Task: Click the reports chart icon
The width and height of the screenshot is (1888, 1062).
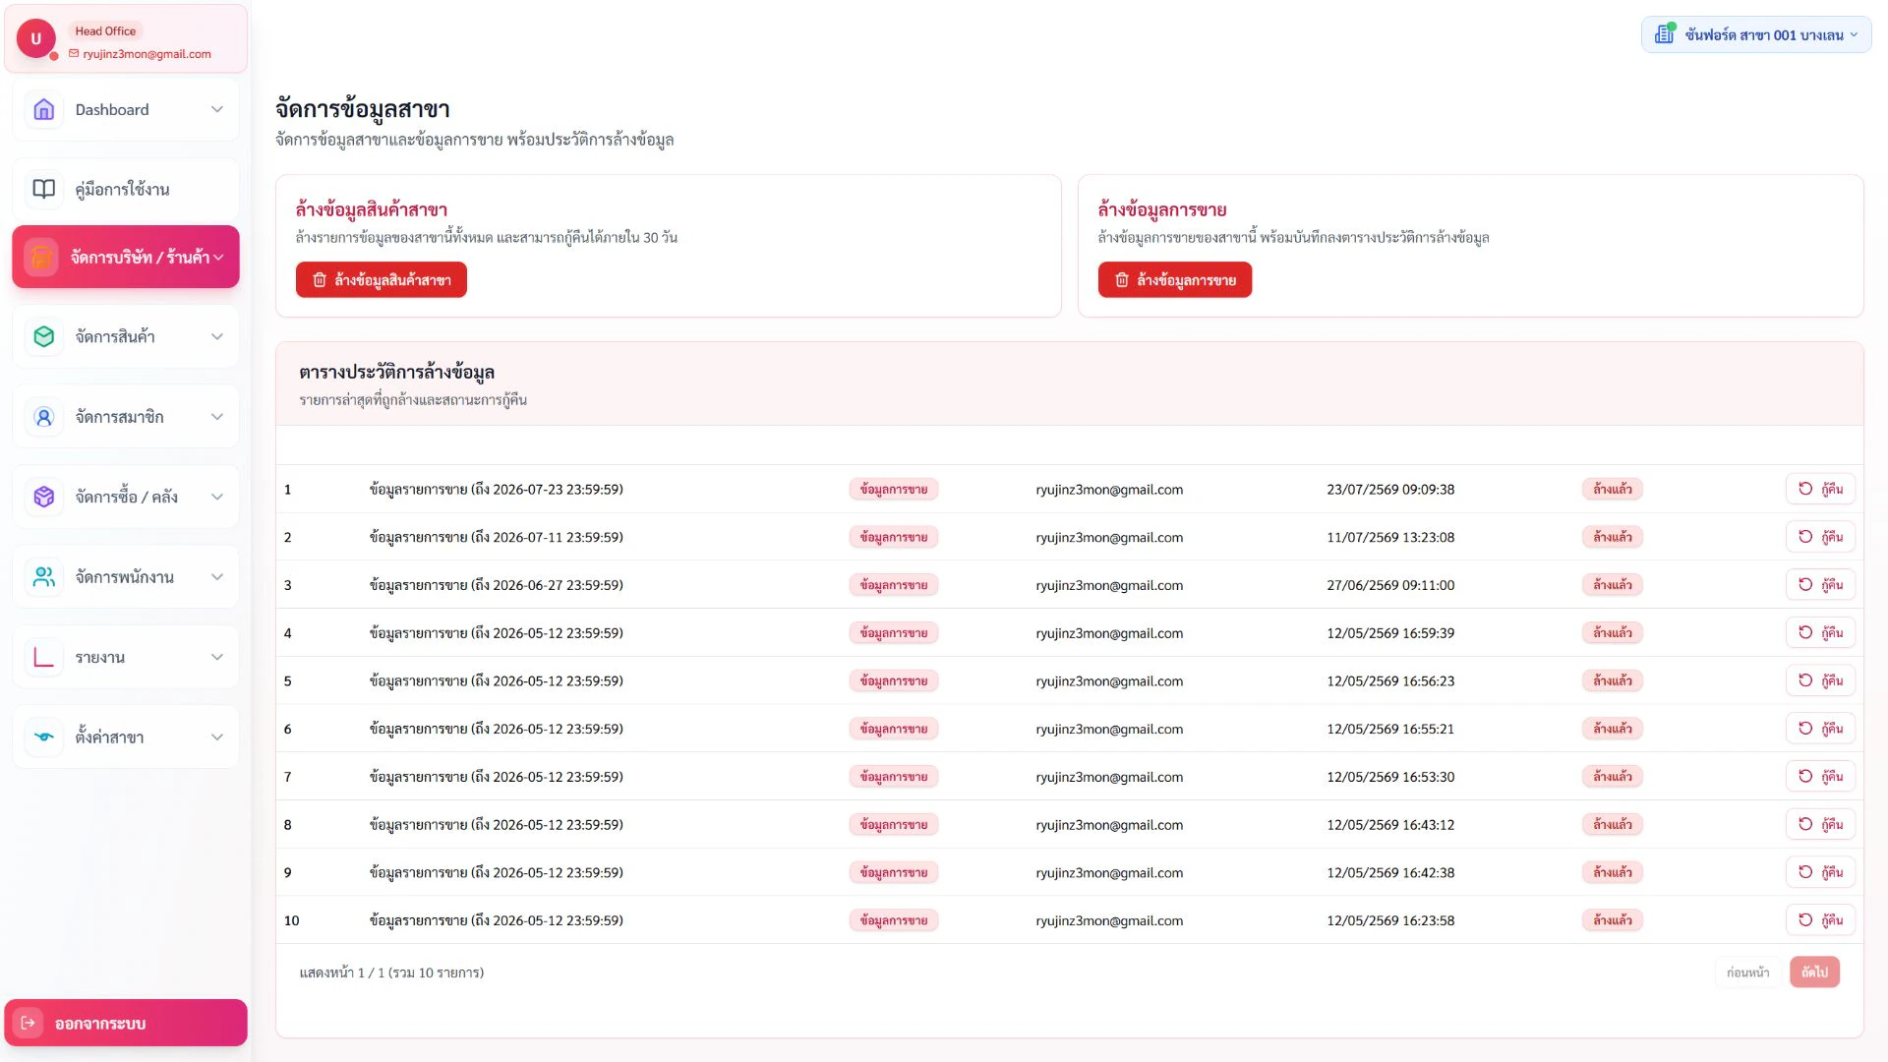Action: coord(44,657)
